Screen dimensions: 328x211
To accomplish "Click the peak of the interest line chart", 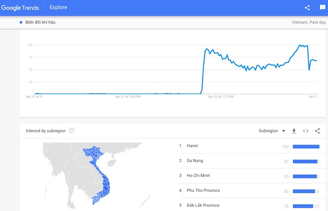I will (x=300, y=45).
